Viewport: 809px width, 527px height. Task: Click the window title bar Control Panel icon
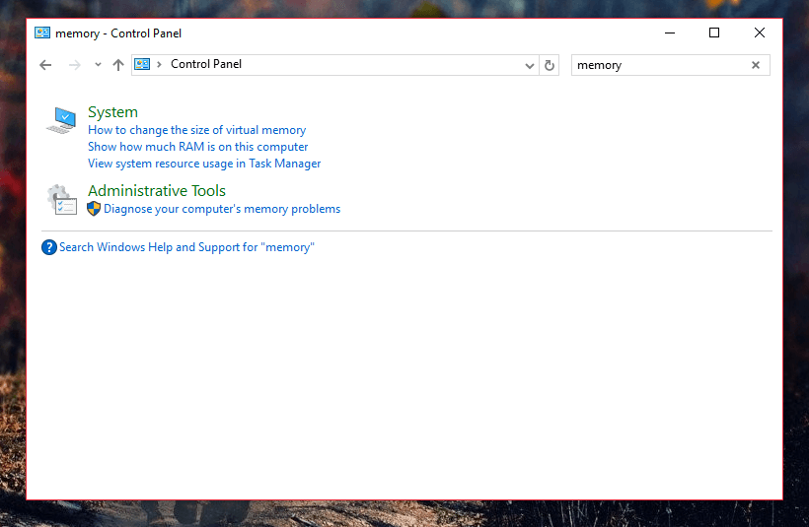tap(42, 33)
